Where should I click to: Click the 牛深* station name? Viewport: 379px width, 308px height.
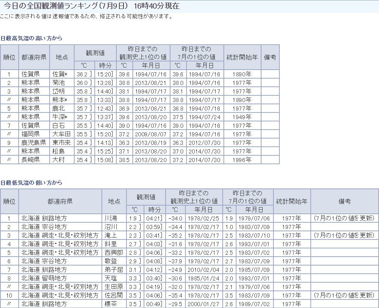[60, 117]
